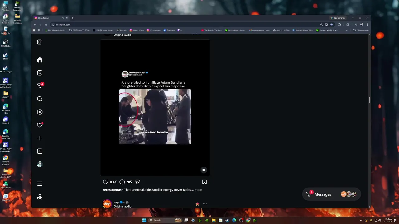Click the Instagram address bar URL
399x224 pixels.
coord(63,25)
